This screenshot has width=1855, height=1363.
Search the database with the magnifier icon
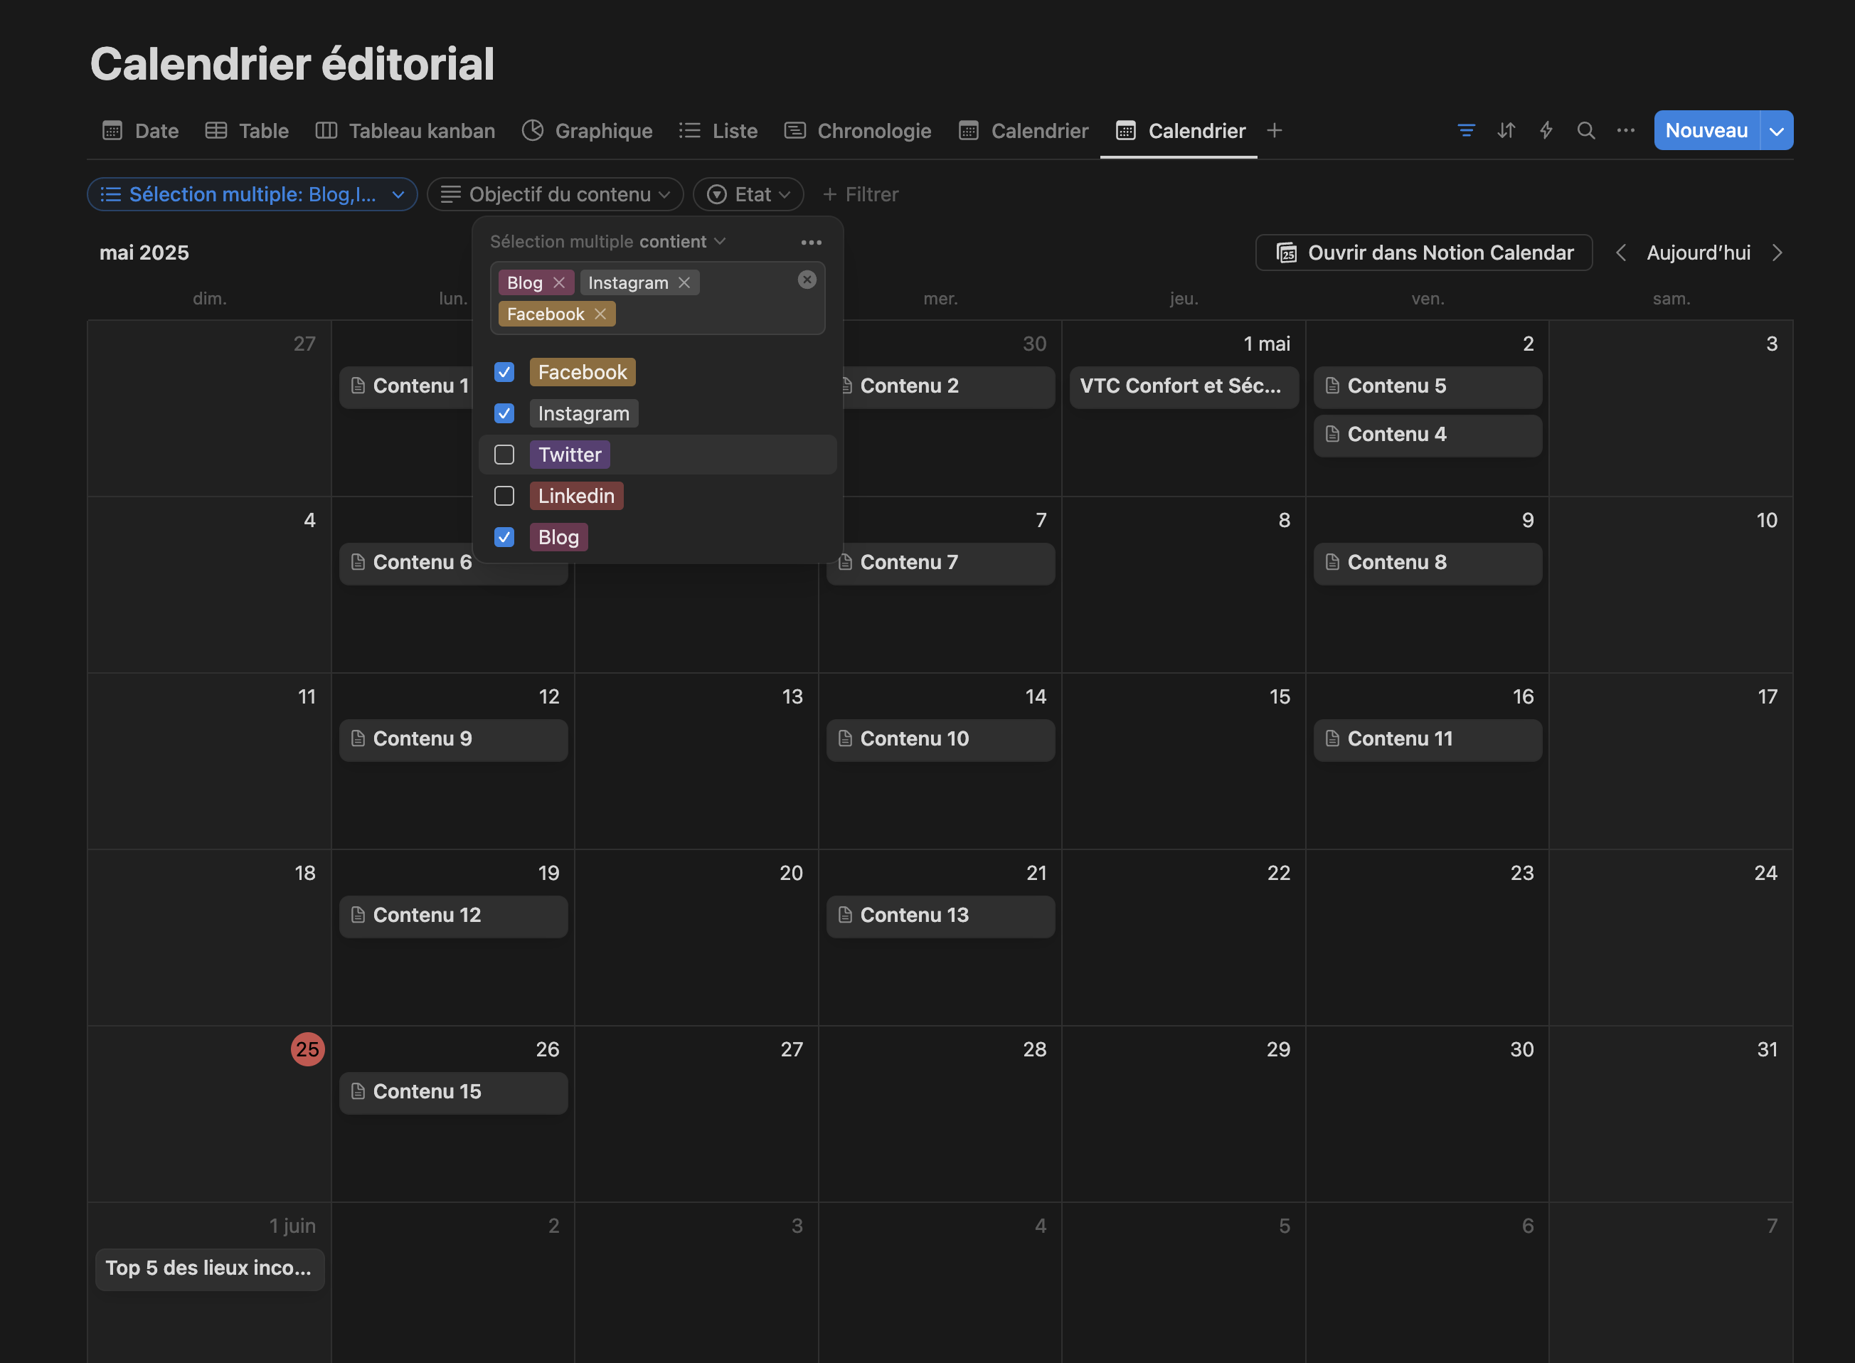(1586, 130)
